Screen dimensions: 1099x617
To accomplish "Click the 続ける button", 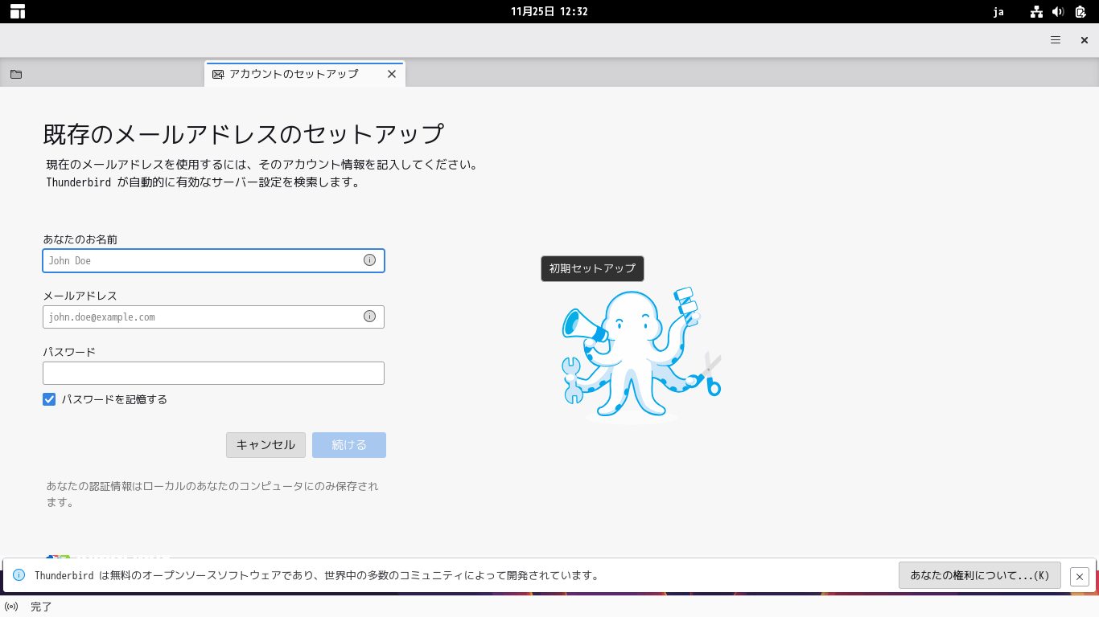I will click(349, 445).
